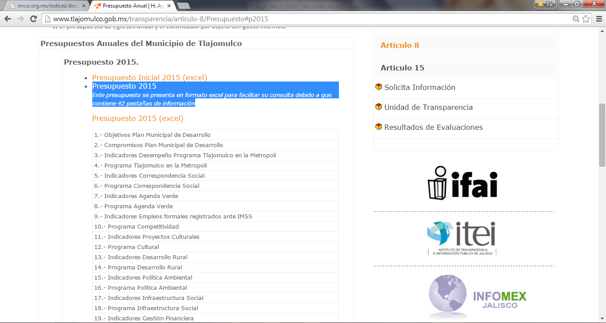Open the Solicita Información link
The width and height of the screenshot is (606, 323).
[x=420, y=87]
